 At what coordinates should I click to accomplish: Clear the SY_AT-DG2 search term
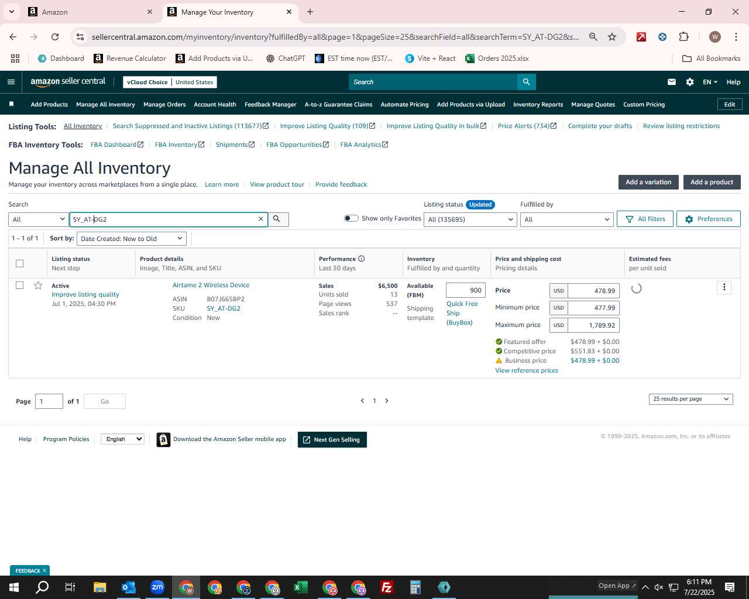tap(261, 219)
